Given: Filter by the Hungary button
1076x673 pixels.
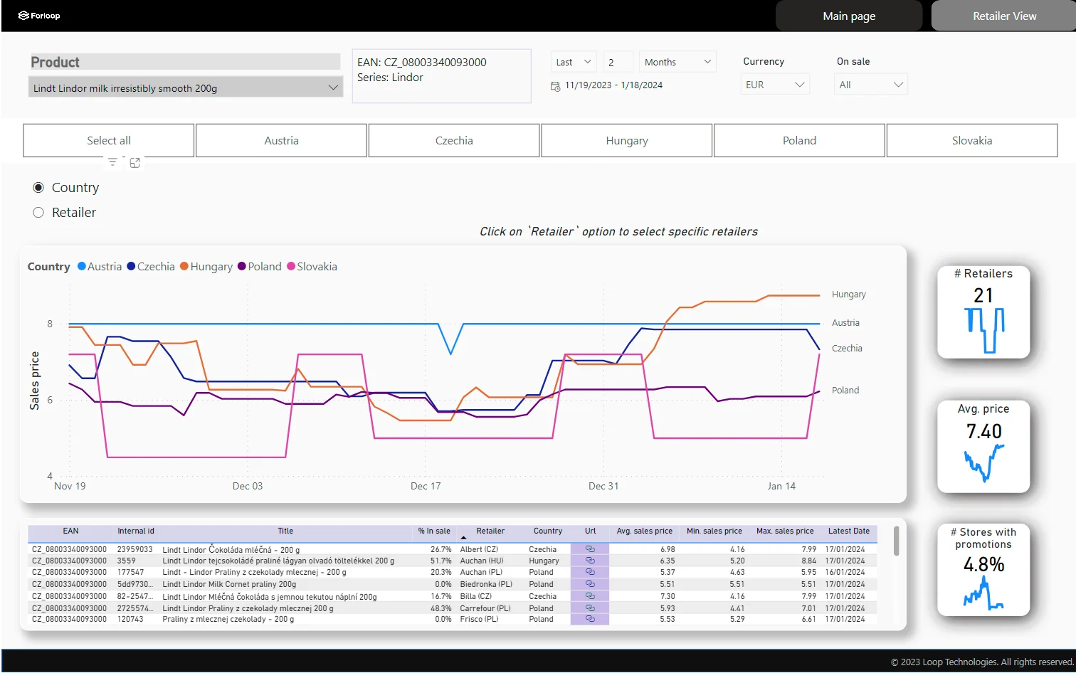Looking at the screenshot, I should pyautogui.click(x=627, y=141).
